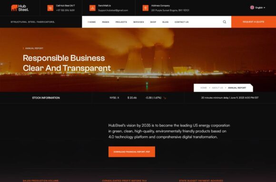This screenshot has width=276, height=182.
Task: Click Download Financial Report PDF button
Action: point(132,152)
